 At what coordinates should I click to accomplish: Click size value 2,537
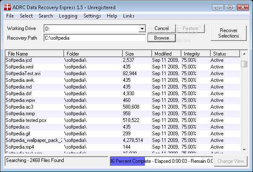click(129, 60)
